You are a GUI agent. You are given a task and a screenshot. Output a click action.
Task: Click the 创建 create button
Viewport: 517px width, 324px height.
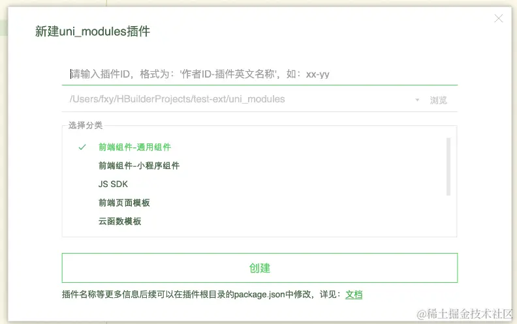pyautogui.click(x=260, y=268)
